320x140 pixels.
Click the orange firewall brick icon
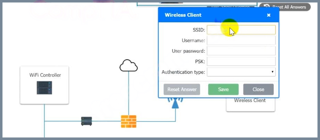coord(129,121)
